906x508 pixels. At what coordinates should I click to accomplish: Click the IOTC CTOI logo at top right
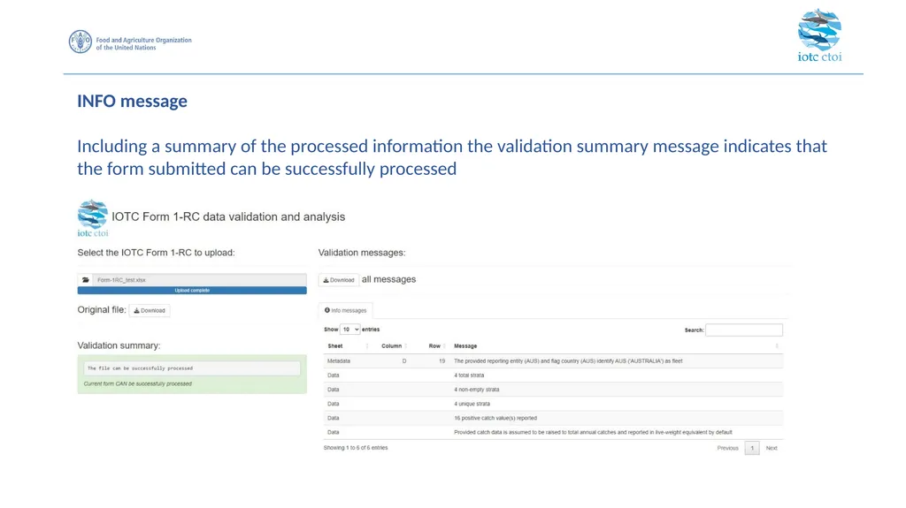[x=819, y=35]
